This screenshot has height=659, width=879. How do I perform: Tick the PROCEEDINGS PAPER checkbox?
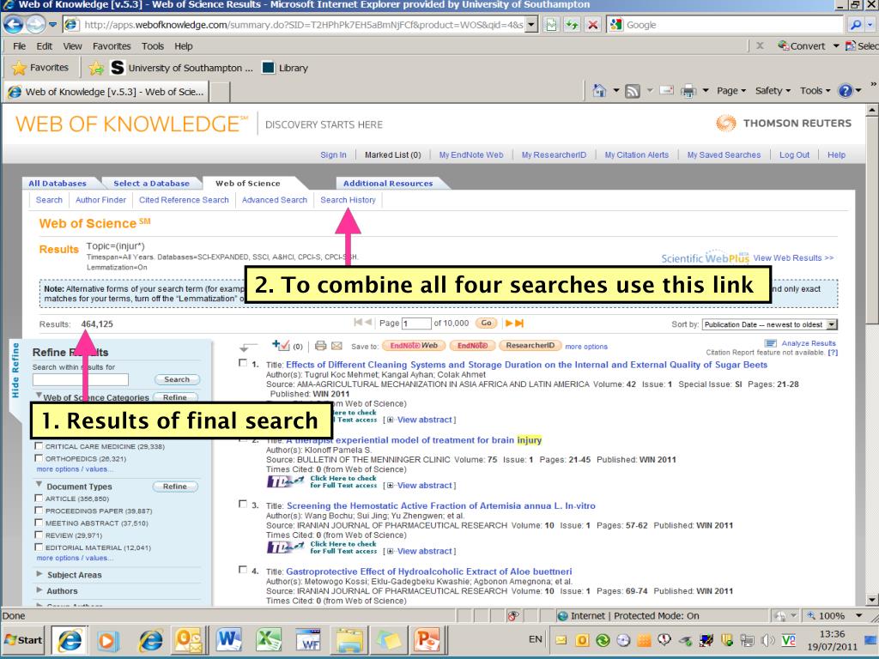pyautogui.click(x=39, y=511)
